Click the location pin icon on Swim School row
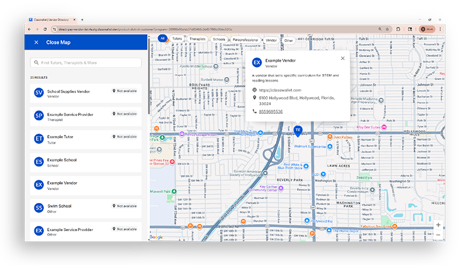 pyautogui.click(x=114, y=206)
